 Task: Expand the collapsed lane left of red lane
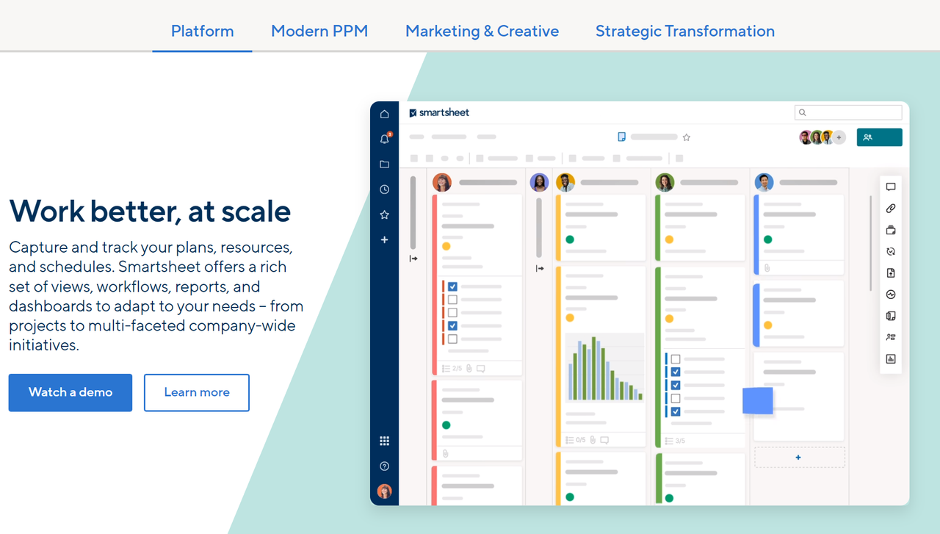tap(413, 259)
